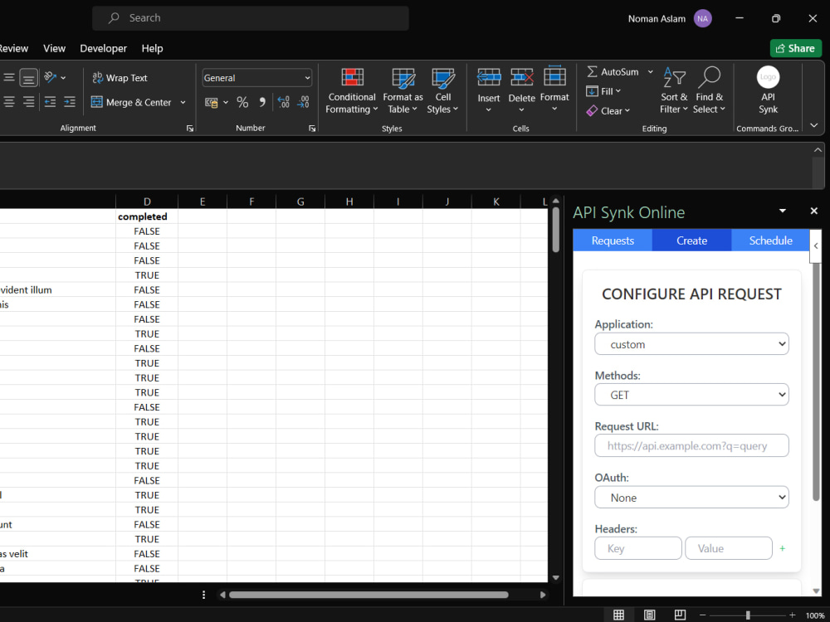Open Sort & Filter menu
Screen dimensions: 830x622
coord(674,90)
